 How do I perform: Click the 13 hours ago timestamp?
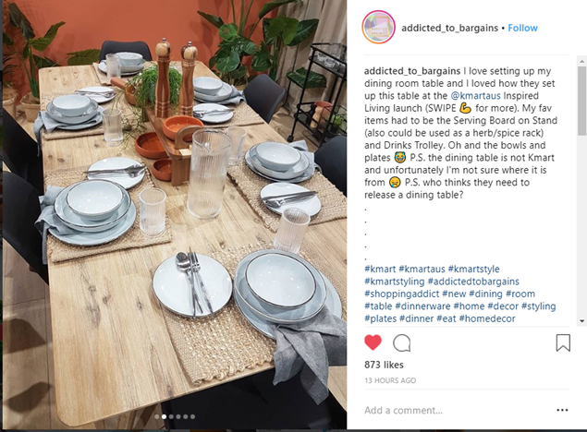pyautogui.click(x=390, y=380)
